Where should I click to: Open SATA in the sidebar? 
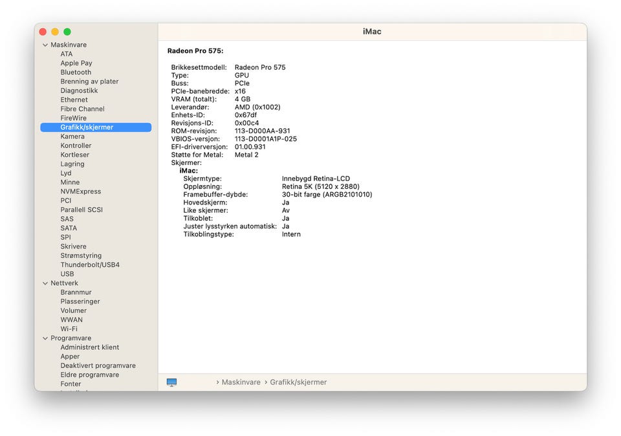[x=69, y=228]
